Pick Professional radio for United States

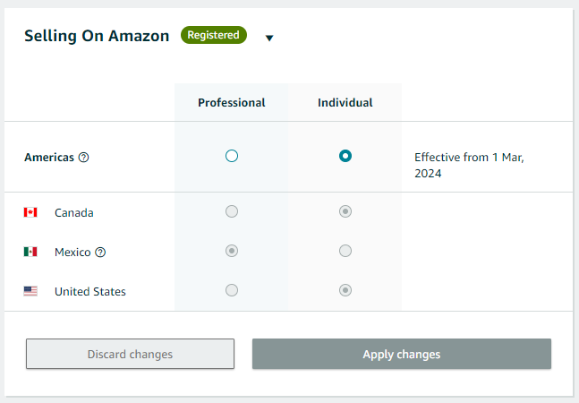click(232, 290)
